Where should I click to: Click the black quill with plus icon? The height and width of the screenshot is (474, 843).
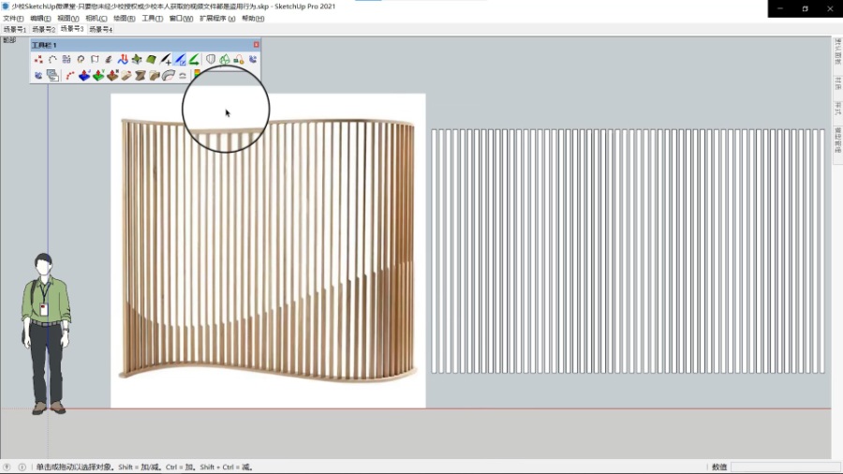tap(166, 60)
